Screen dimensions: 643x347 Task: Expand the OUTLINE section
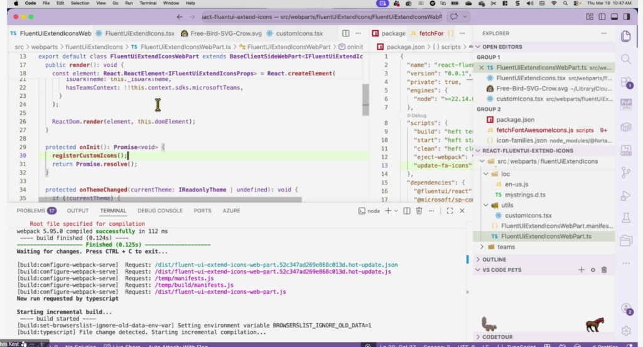[x=494, y=259]
